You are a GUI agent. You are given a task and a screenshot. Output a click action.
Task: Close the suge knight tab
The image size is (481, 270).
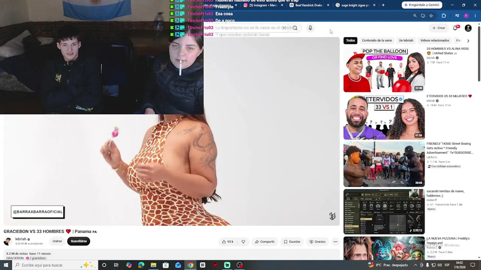click(374, 5)
